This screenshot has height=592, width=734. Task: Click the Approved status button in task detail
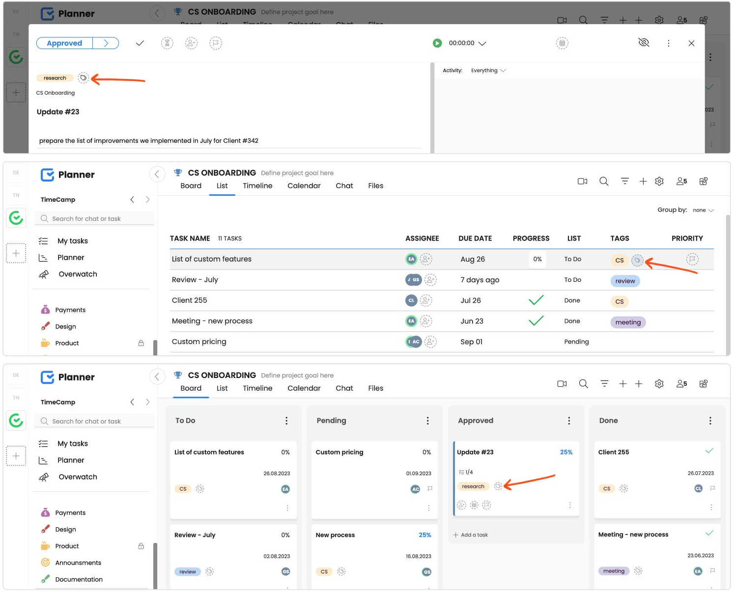[64, 43]
